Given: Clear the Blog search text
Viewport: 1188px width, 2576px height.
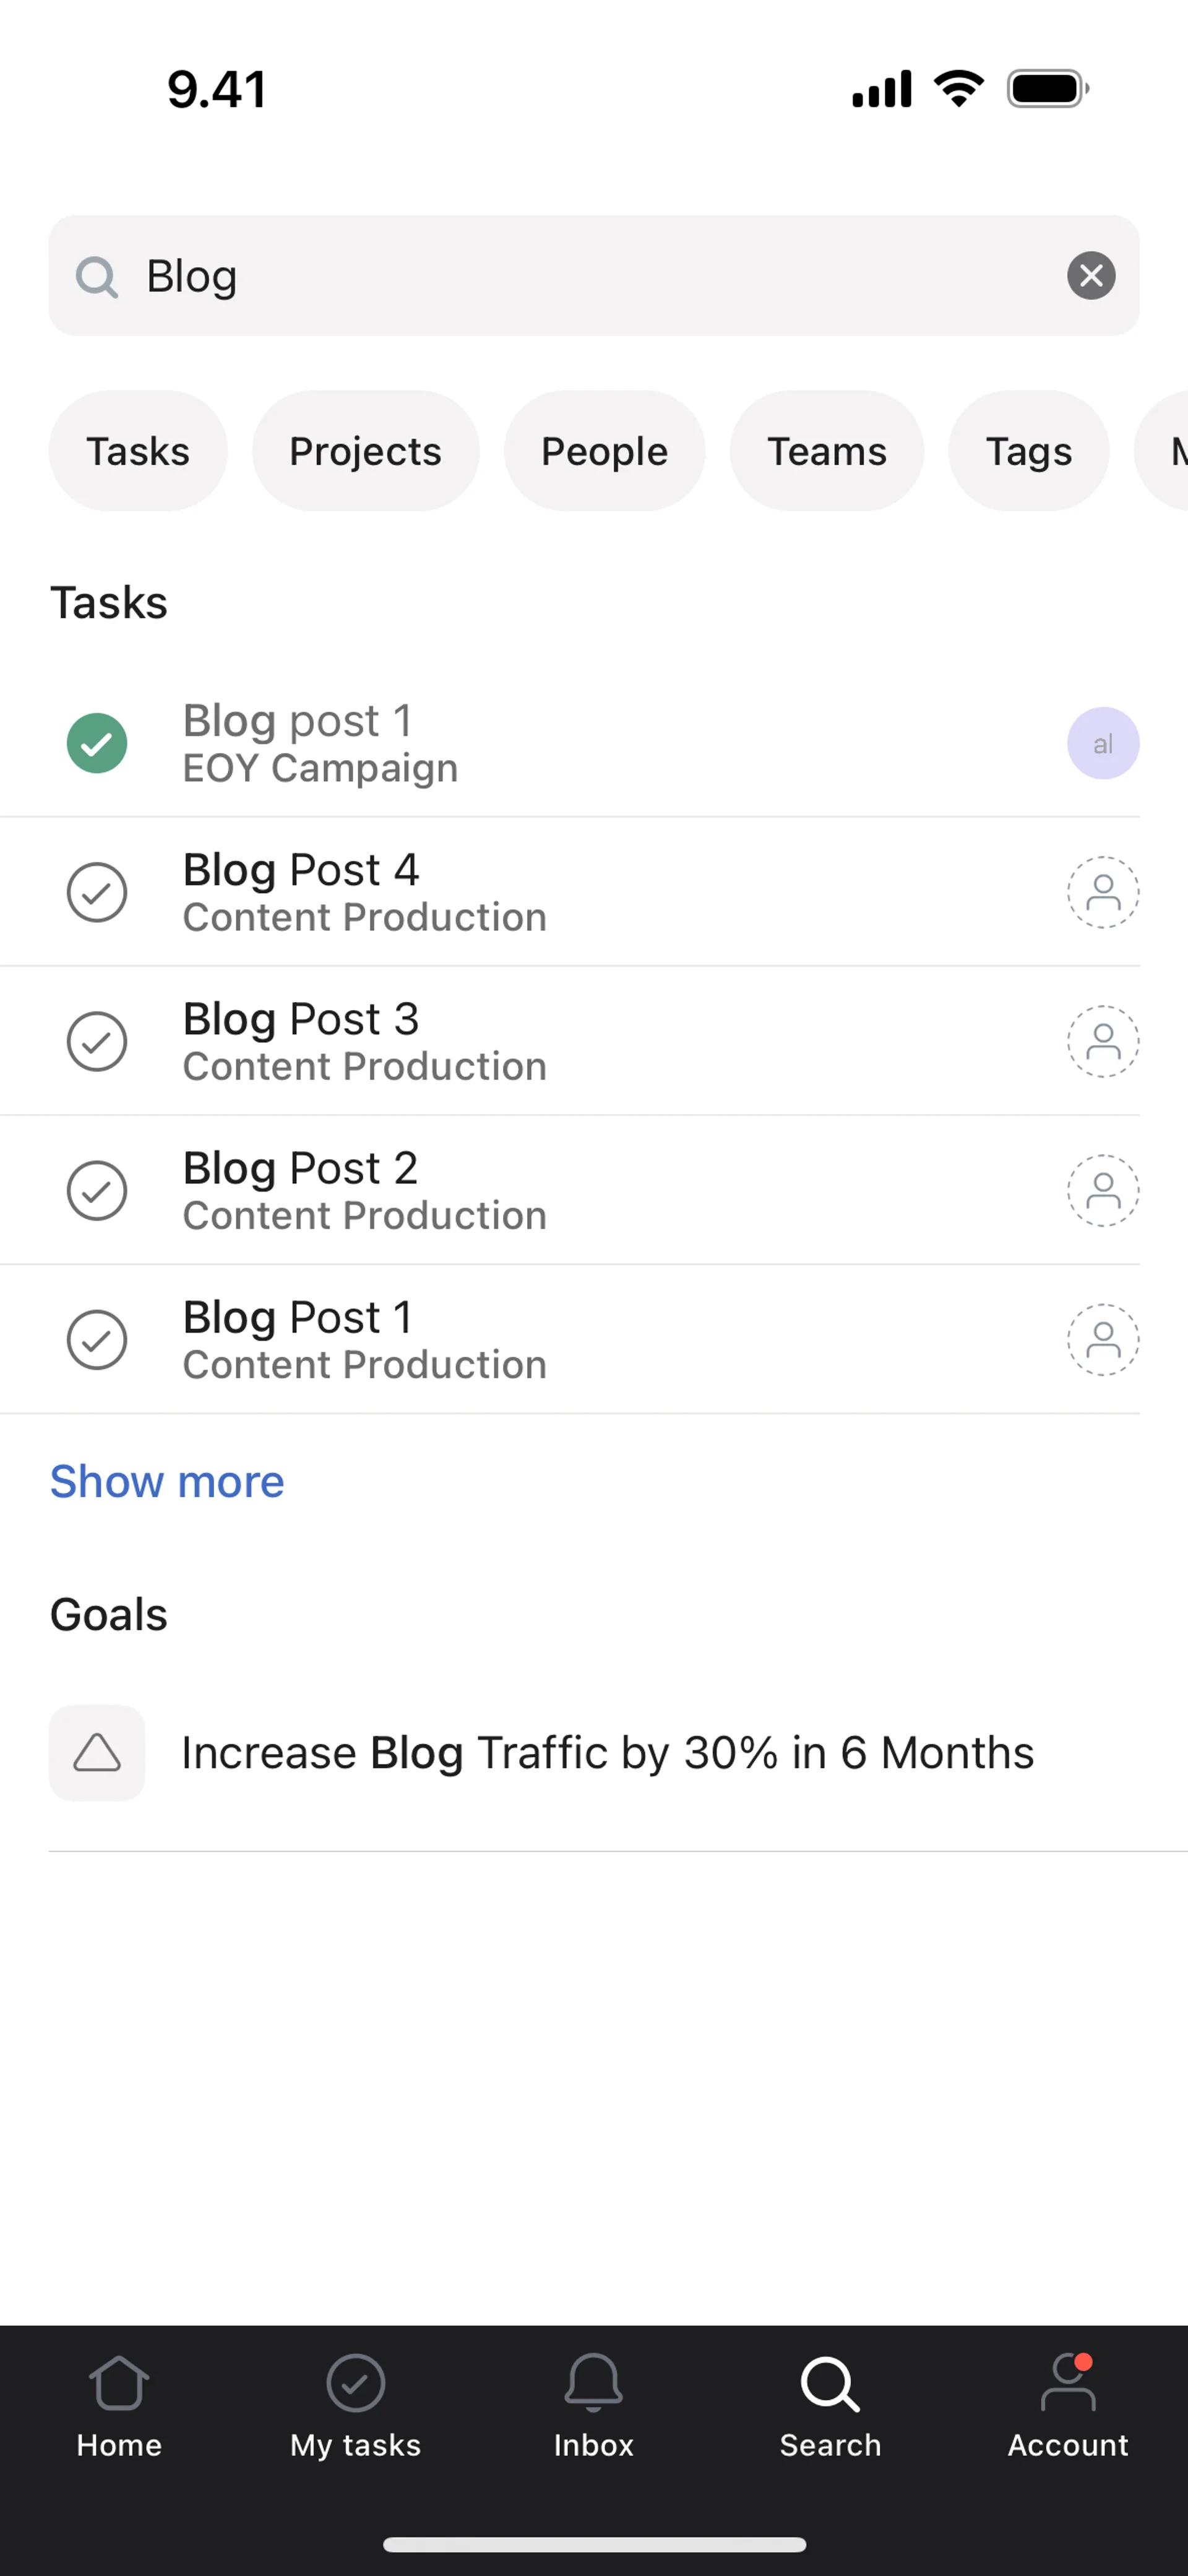Looking at the screenshot, I should 1091,276.
